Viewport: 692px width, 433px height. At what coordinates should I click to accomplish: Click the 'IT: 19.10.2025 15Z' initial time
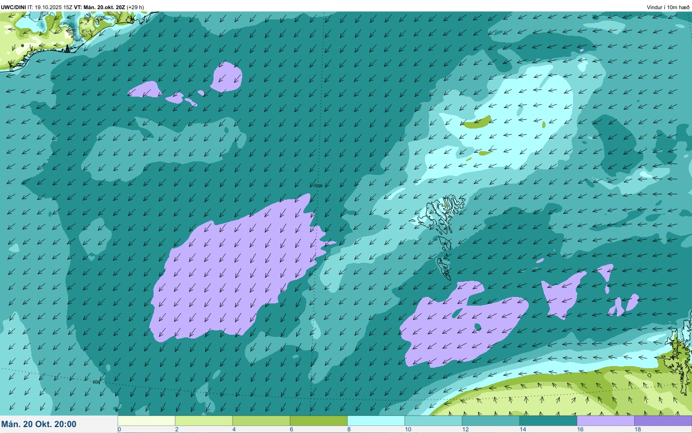(50, 7)
